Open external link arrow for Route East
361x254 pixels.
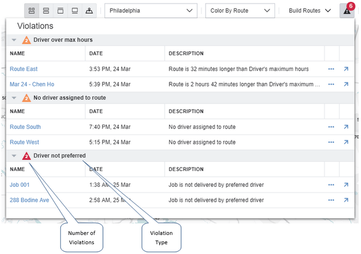click(x=346, y=69)
